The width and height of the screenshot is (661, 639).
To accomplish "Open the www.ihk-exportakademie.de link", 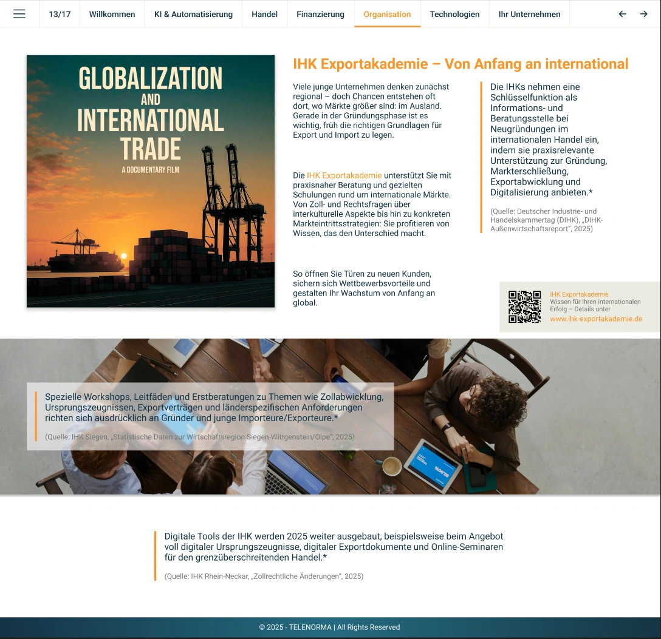I will pyautogui.click(x=595, y=319).
